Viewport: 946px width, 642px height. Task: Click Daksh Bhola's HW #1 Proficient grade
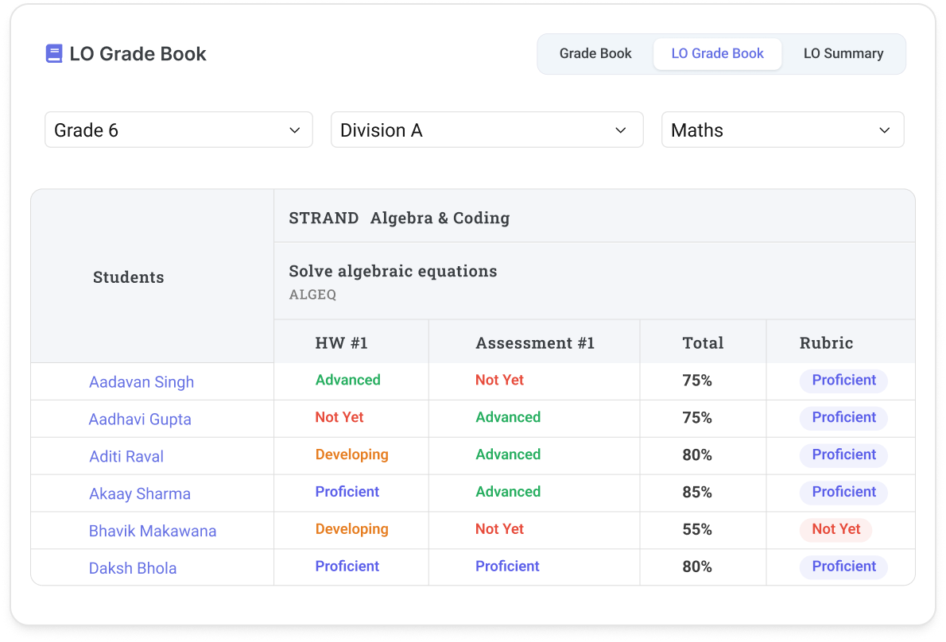point(347,567)
